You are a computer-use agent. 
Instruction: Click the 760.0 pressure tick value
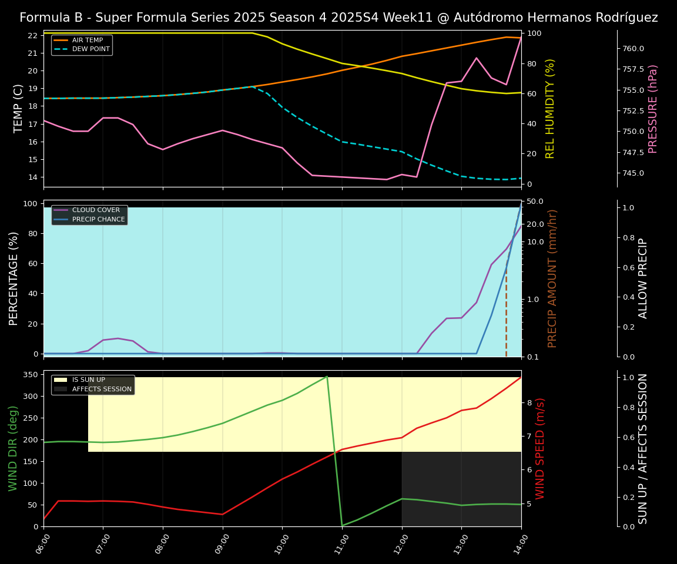click(x=633, y=49)
